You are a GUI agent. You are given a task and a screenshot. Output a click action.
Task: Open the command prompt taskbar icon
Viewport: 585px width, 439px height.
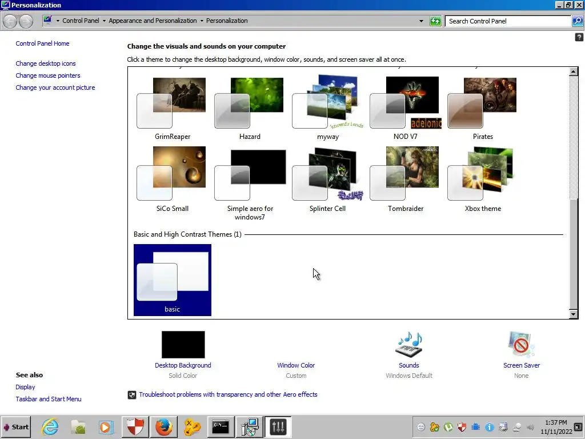click(221, 427)
